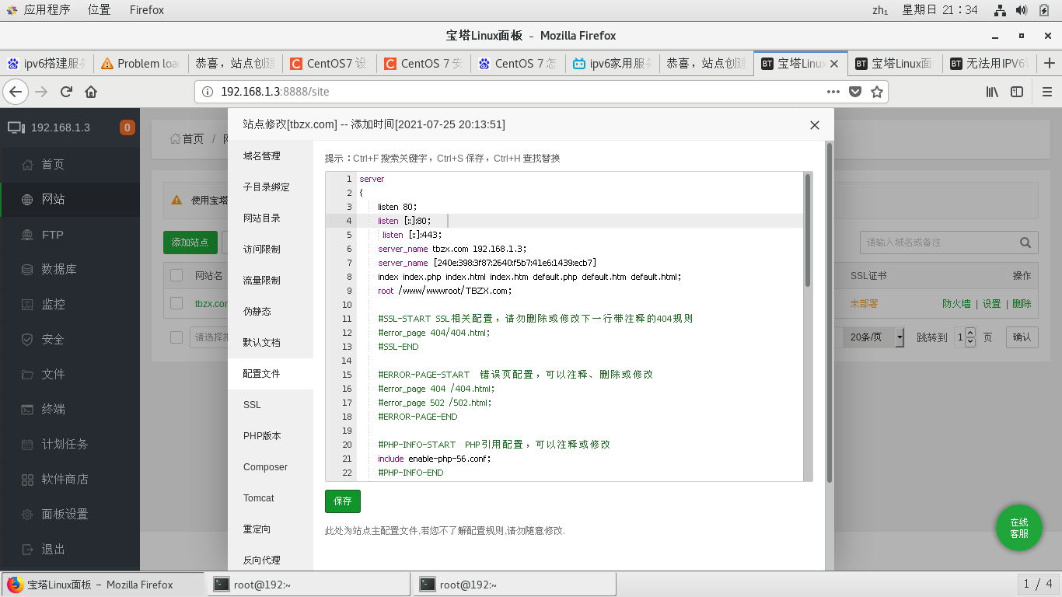Select SSL tab in dialog

tap(271, 405)
